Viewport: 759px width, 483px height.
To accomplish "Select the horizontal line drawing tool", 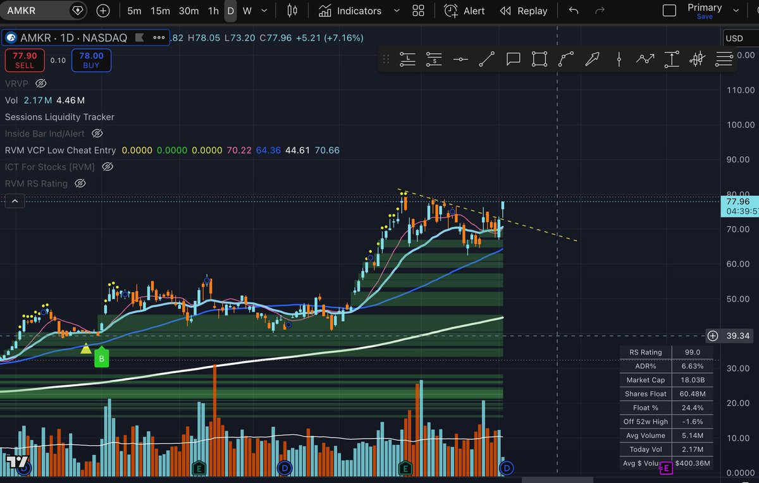I will (460, 59).
